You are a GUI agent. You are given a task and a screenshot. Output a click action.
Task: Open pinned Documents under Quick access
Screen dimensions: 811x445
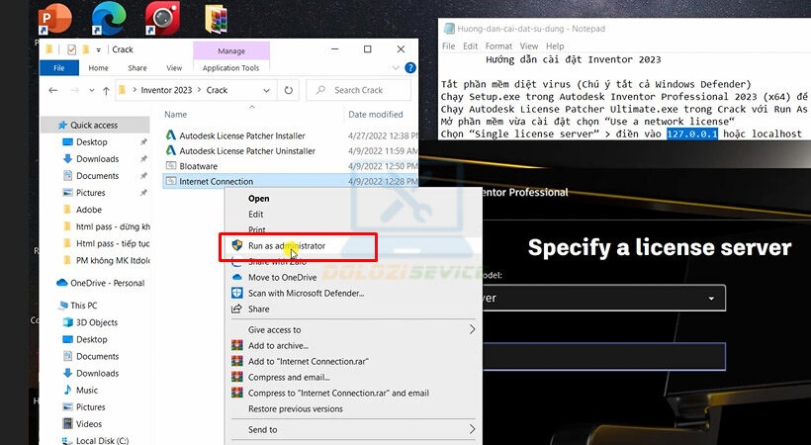pyautogui.click(x=97, y=176)
